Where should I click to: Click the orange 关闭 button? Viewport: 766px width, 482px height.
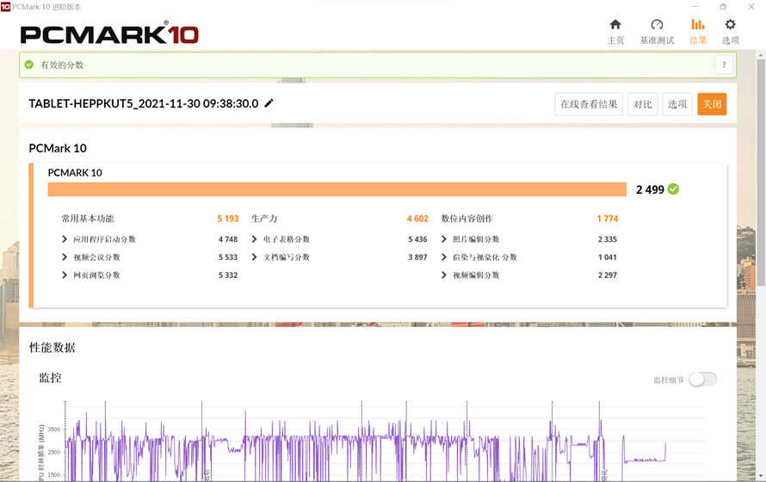tap(712, 104)
